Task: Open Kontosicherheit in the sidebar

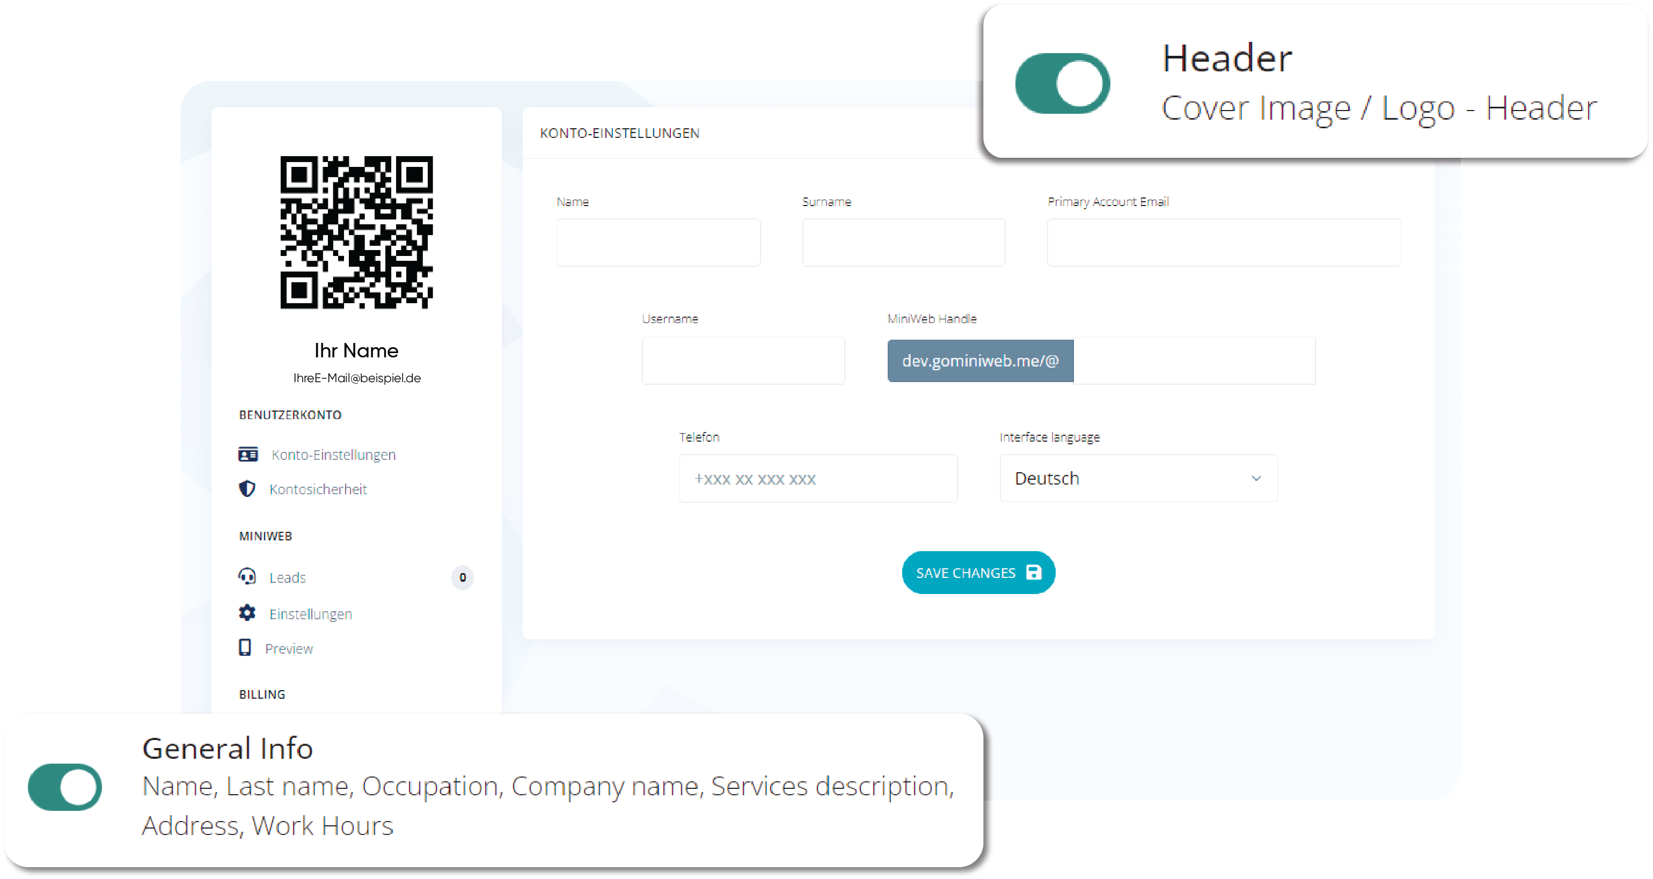Action: tap(318, 489)
